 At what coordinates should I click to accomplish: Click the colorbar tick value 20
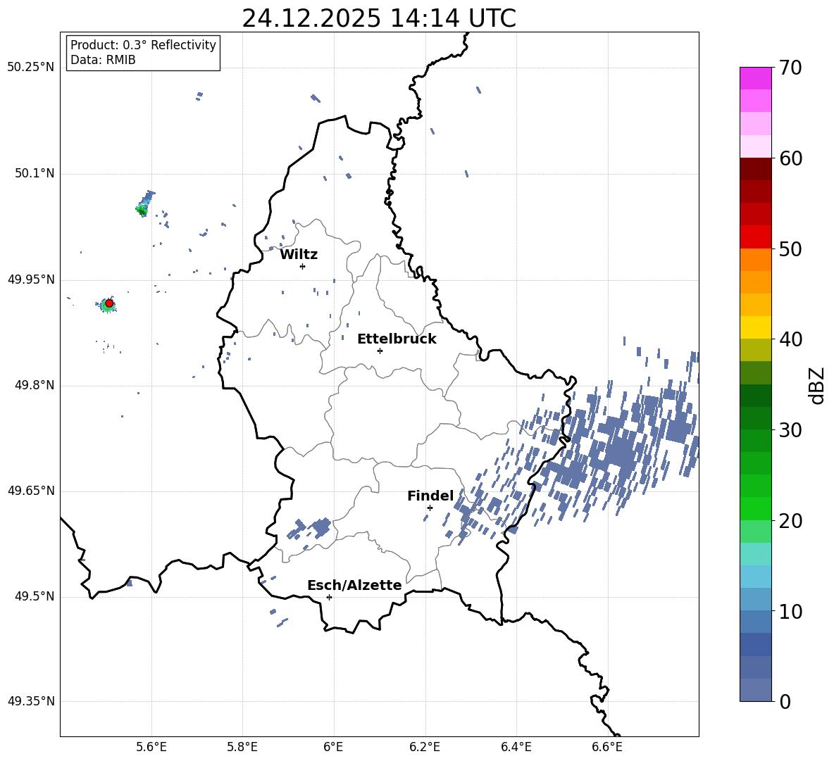tap(790, 521)
